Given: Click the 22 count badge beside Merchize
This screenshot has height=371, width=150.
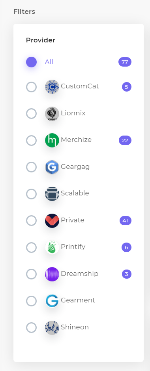Looking at the screenshot, I should point(125,140).
